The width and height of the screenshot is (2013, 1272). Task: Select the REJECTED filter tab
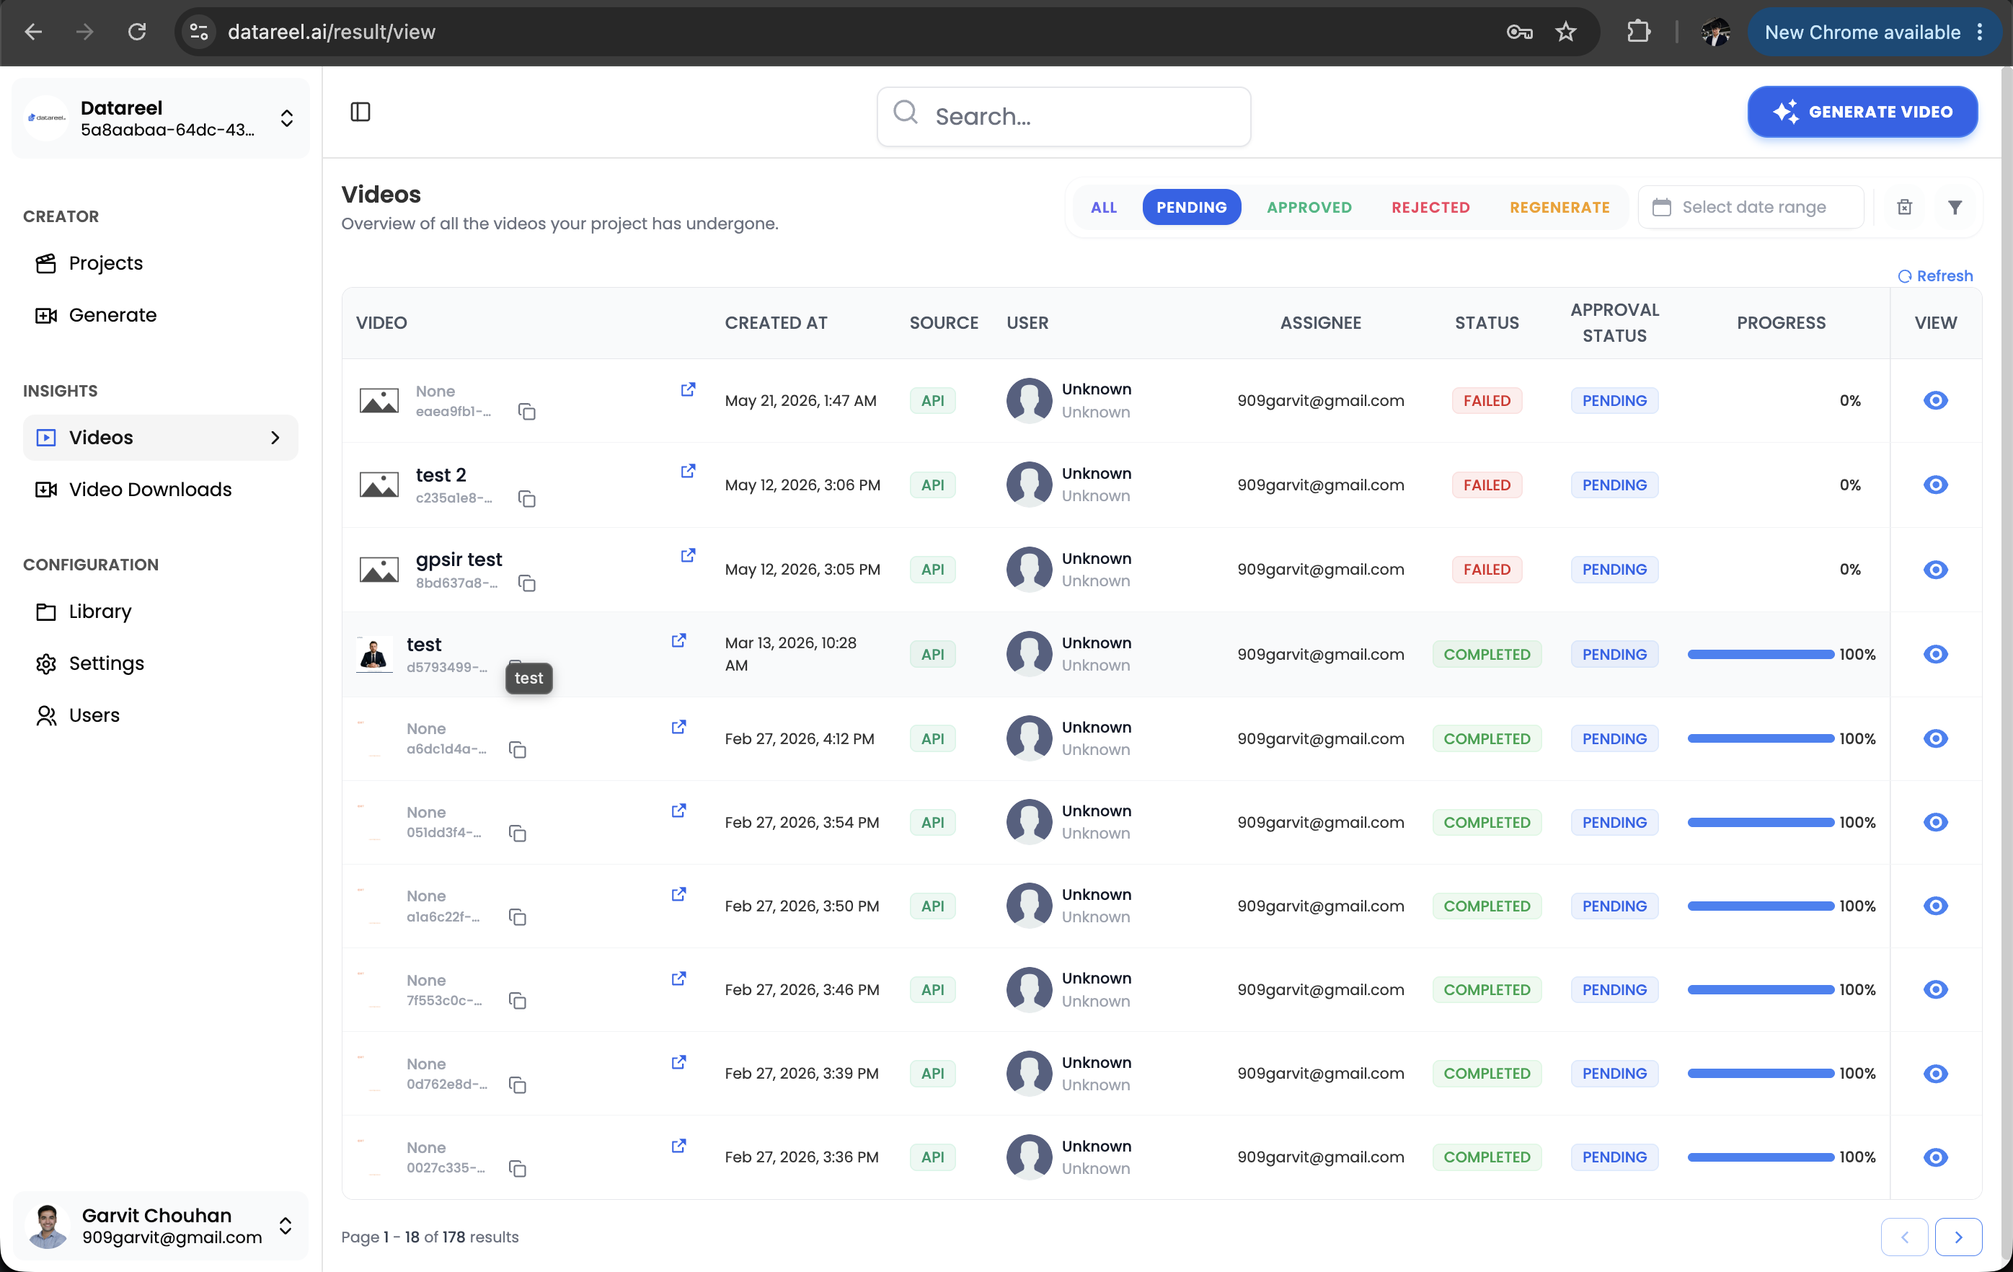pyautogui.click(x=1430, y=208)
